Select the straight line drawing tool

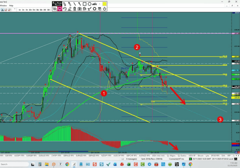coord(75,4)
